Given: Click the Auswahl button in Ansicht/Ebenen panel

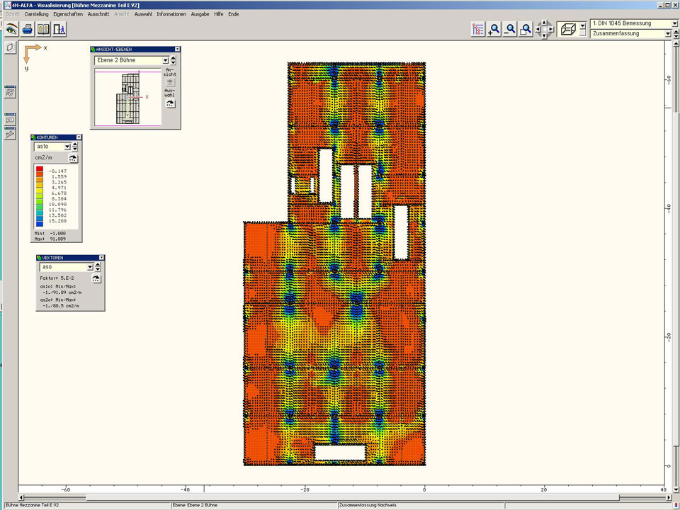Looking at the screenshot, I should [170, 103].
